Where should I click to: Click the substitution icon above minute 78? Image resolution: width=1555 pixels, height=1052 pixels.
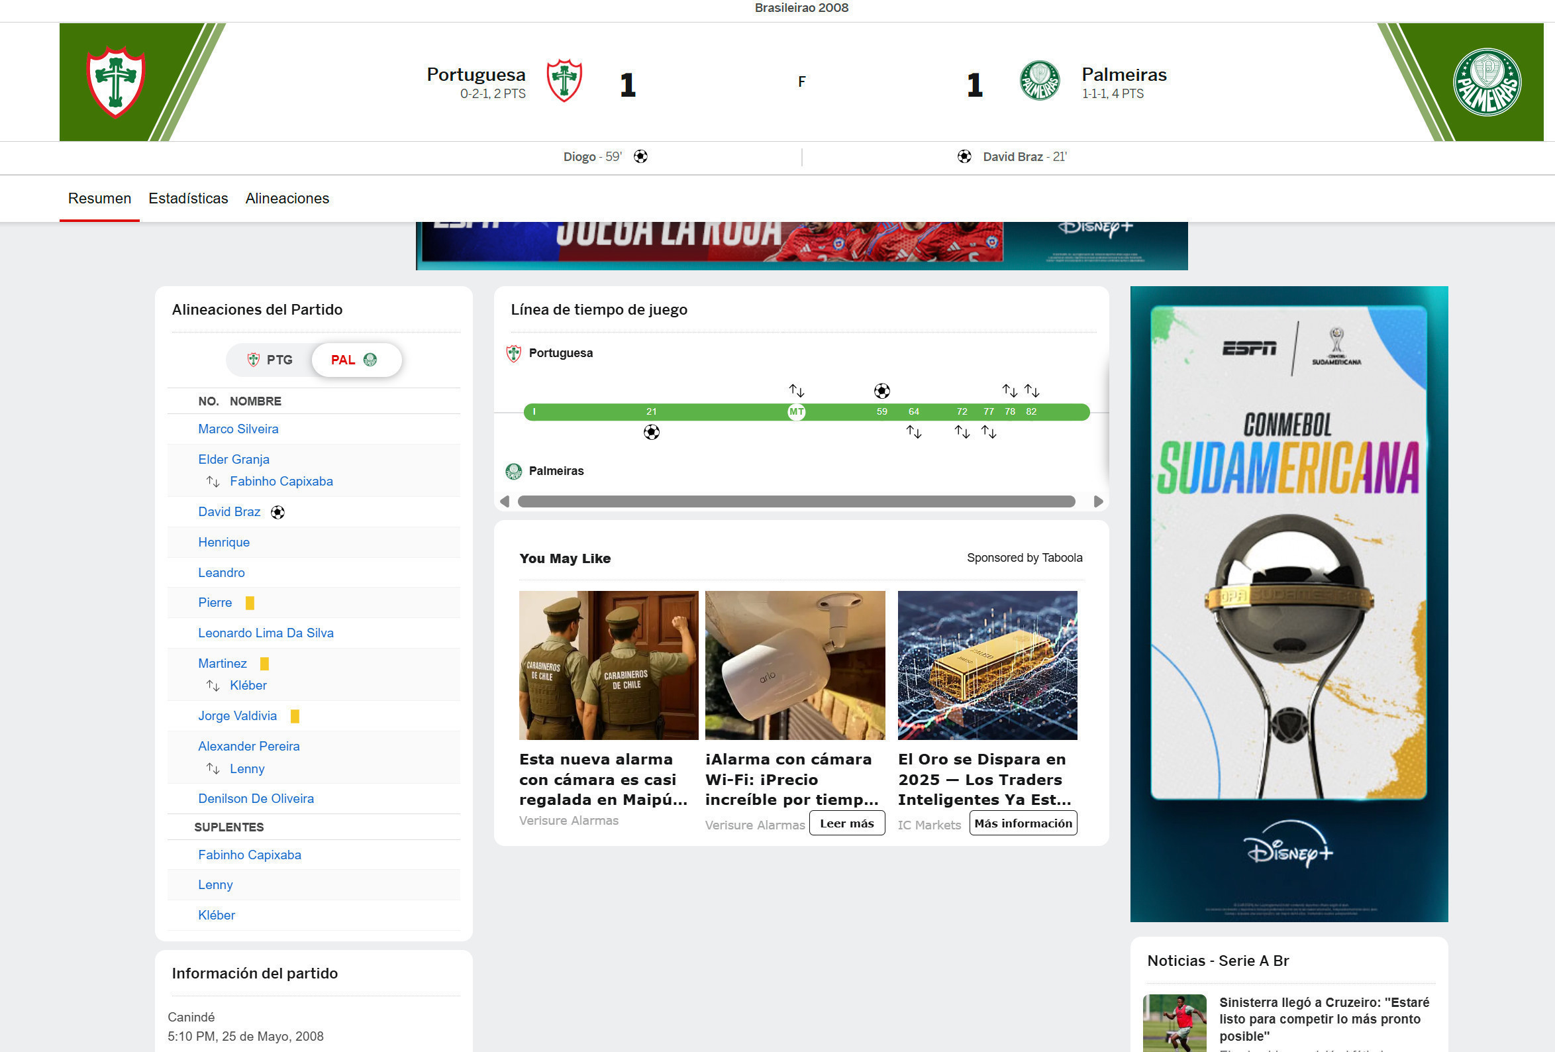[1010, 390]
